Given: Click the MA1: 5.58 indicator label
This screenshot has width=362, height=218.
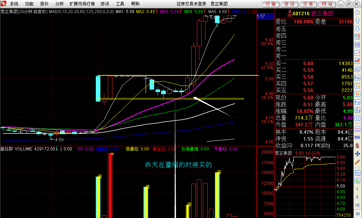Looking at the screenshot, I should [125, 12].
